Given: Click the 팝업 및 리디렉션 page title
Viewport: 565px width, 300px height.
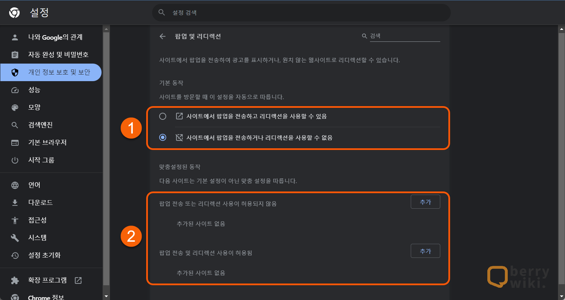Looking at the screenshot, I should 198,36.
